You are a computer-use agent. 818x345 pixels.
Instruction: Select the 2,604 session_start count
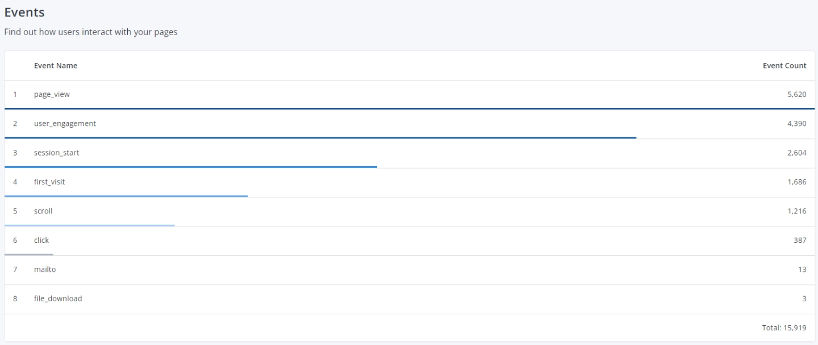coord(796,153)
